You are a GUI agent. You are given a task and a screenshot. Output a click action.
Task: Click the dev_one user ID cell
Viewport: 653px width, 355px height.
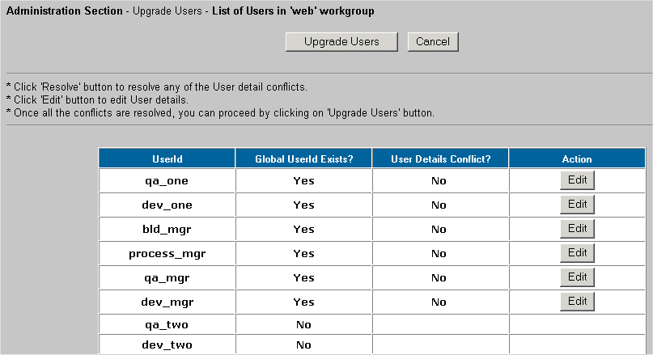[167, 205]
